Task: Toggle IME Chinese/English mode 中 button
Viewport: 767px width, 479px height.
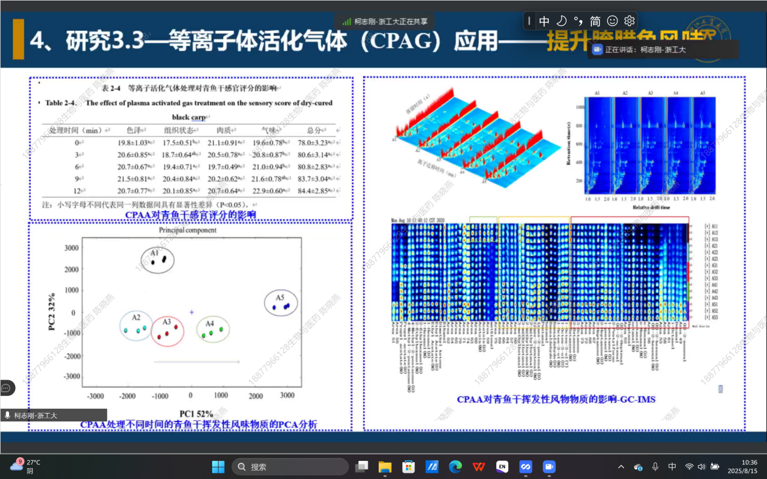Action: click(x=544, y=21)
